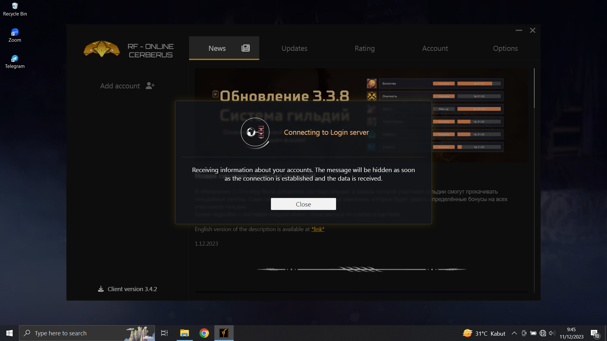Click the news panel vertical scrollbar
Image resolution: width=607 pixels, height=341 pixels.
click(x=534, y=88)
